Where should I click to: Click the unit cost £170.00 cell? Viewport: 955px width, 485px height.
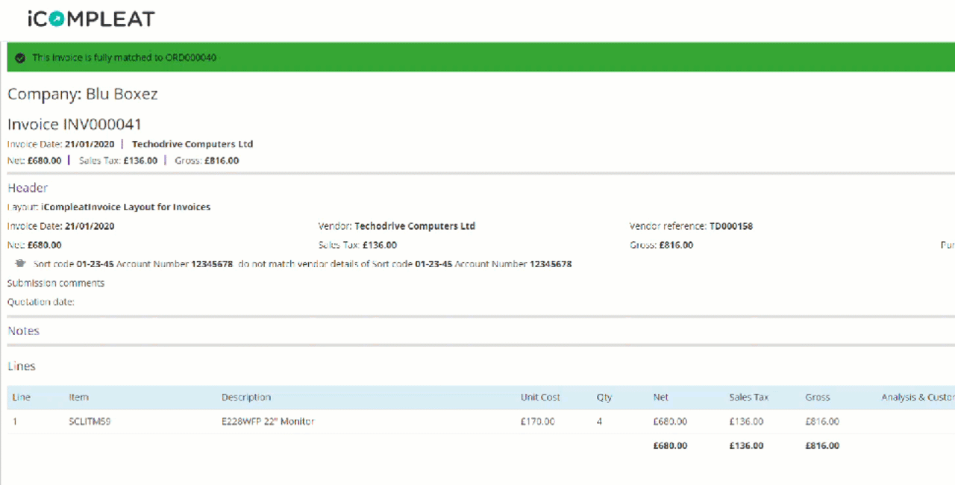pos(538,422)
